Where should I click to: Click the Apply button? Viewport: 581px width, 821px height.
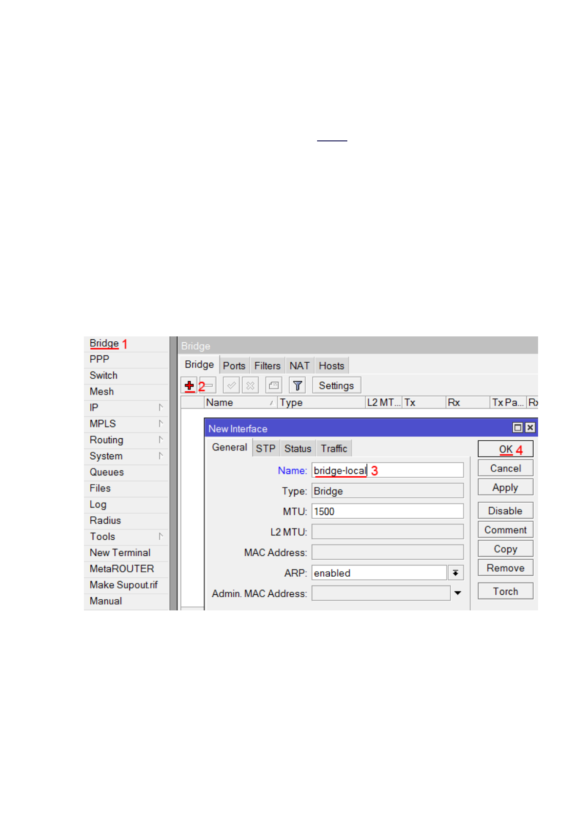coord(505,488)
